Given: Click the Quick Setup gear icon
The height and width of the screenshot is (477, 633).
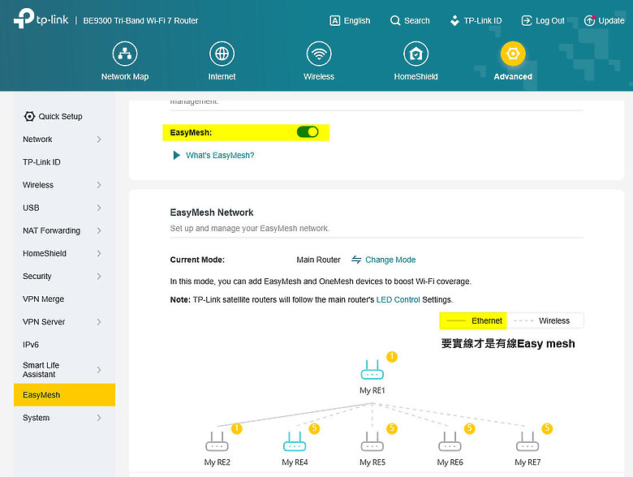Looking at the screenshot, I should coord(29,116).
